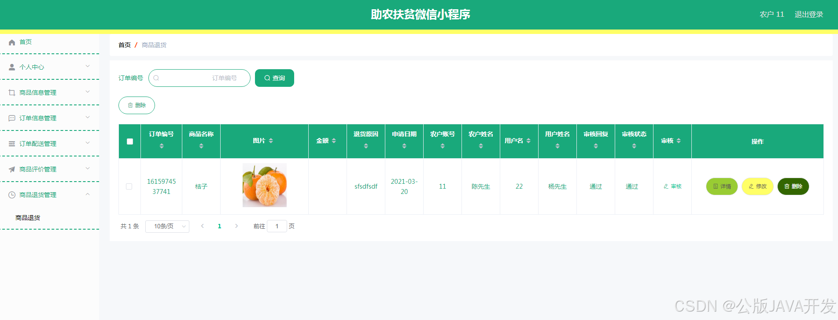Image resolution: width=838 pixels, height=320 pixels.
Task: Open 商品信息管理 menu label
Action: (38, 93)
